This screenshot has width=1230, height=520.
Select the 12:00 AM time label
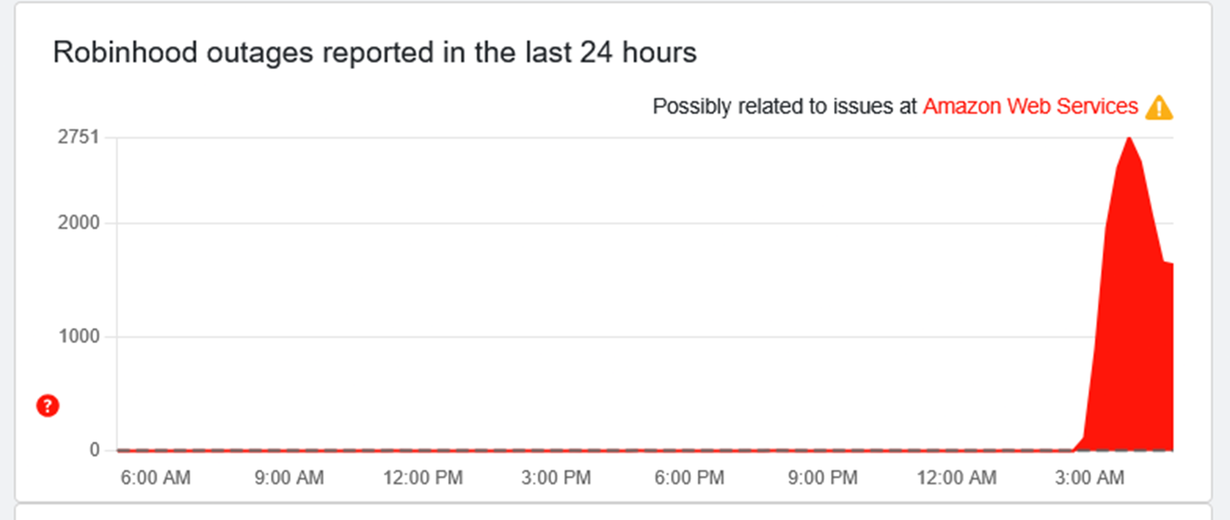[x=957, y=478]
